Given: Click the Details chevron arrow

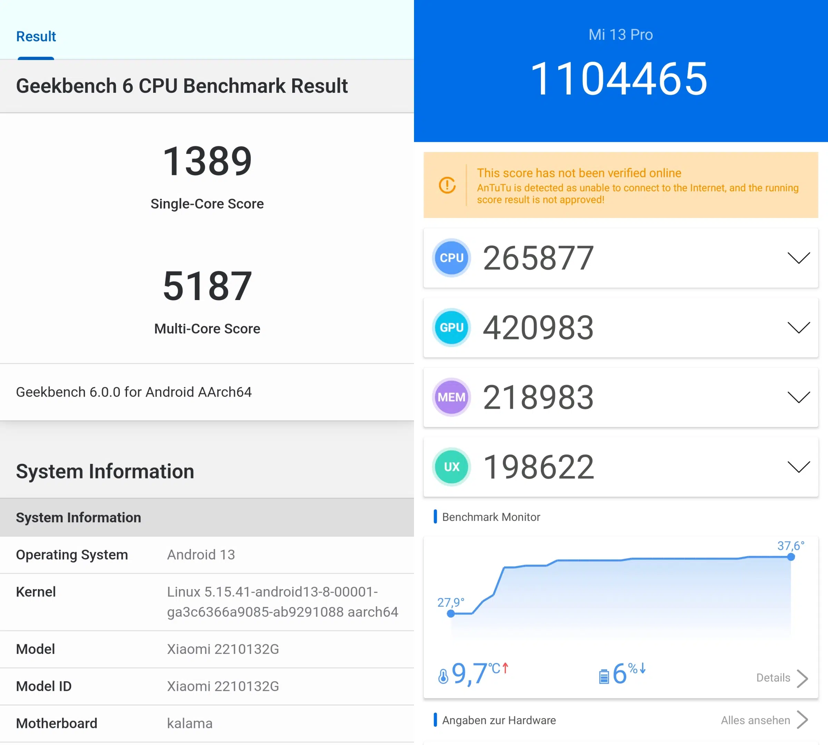Looking at the screenshot, I should click(x=802, y=678).
